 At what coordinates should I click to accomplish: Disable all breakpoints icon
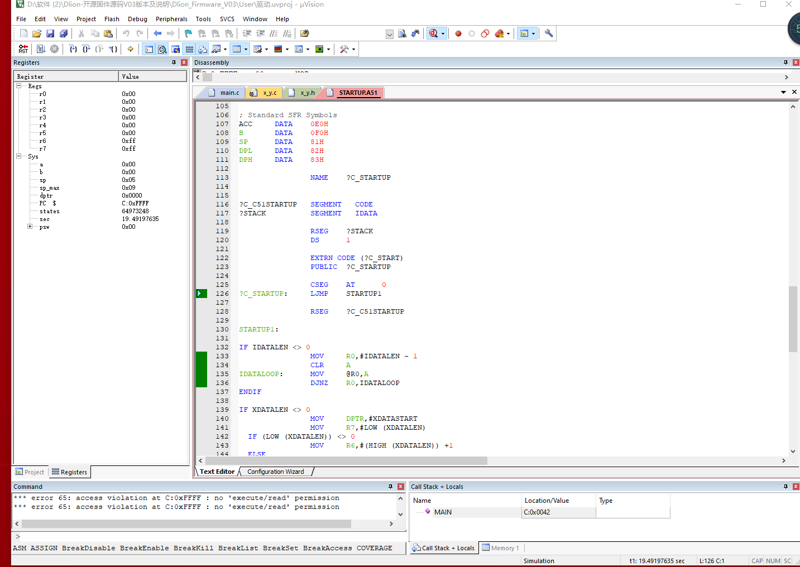(x=485, y=33)
